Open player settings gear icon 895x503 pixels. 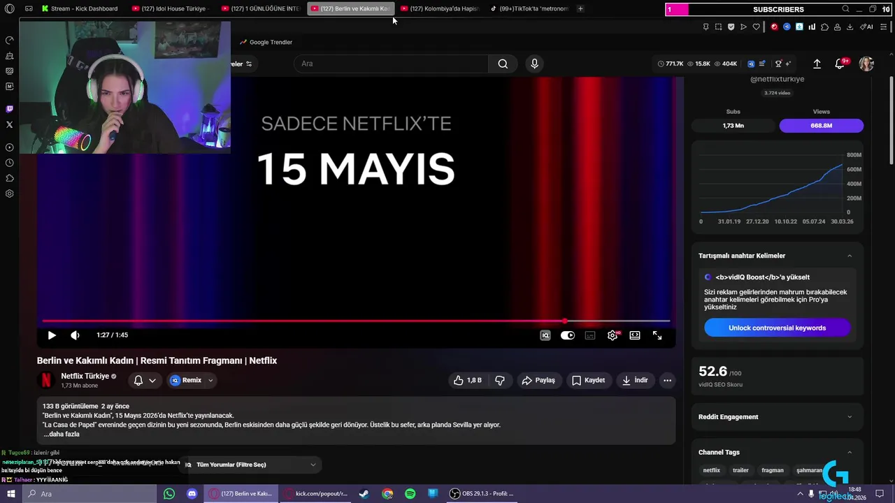(613, 335)
